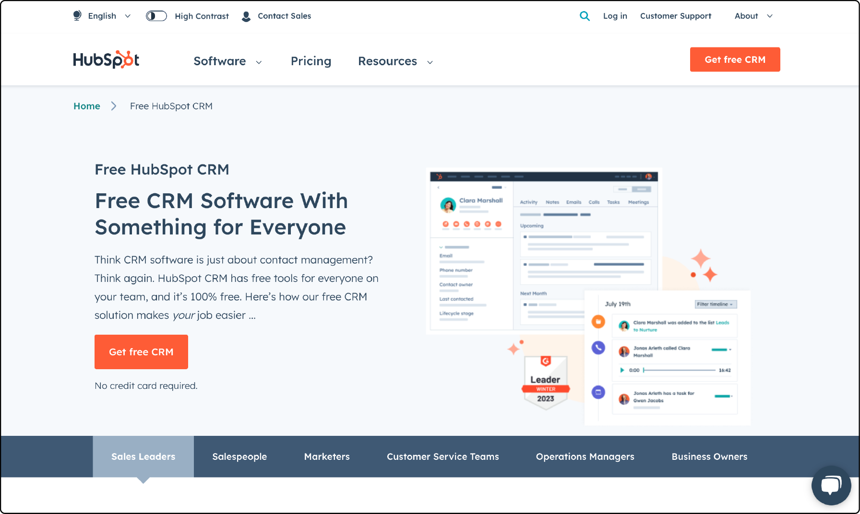This screenshot has width=860, height=514.
Task: Click the Meetings tab in CRM preview
Action: click(638, 202)
